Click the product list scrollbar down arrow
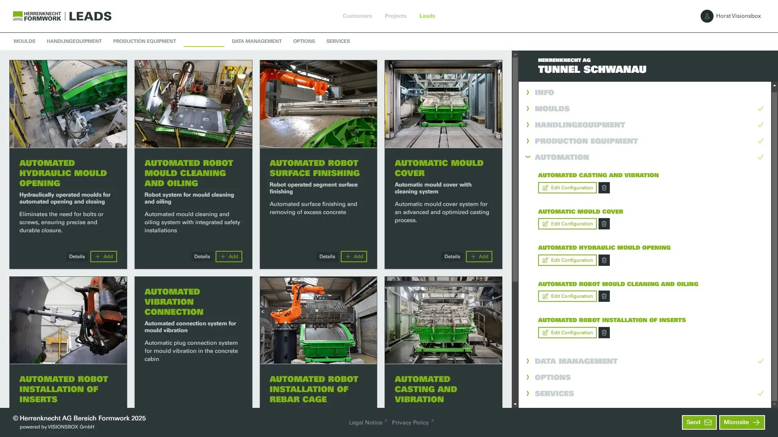This screenshot has height=437, width=778. coord(515,404)
